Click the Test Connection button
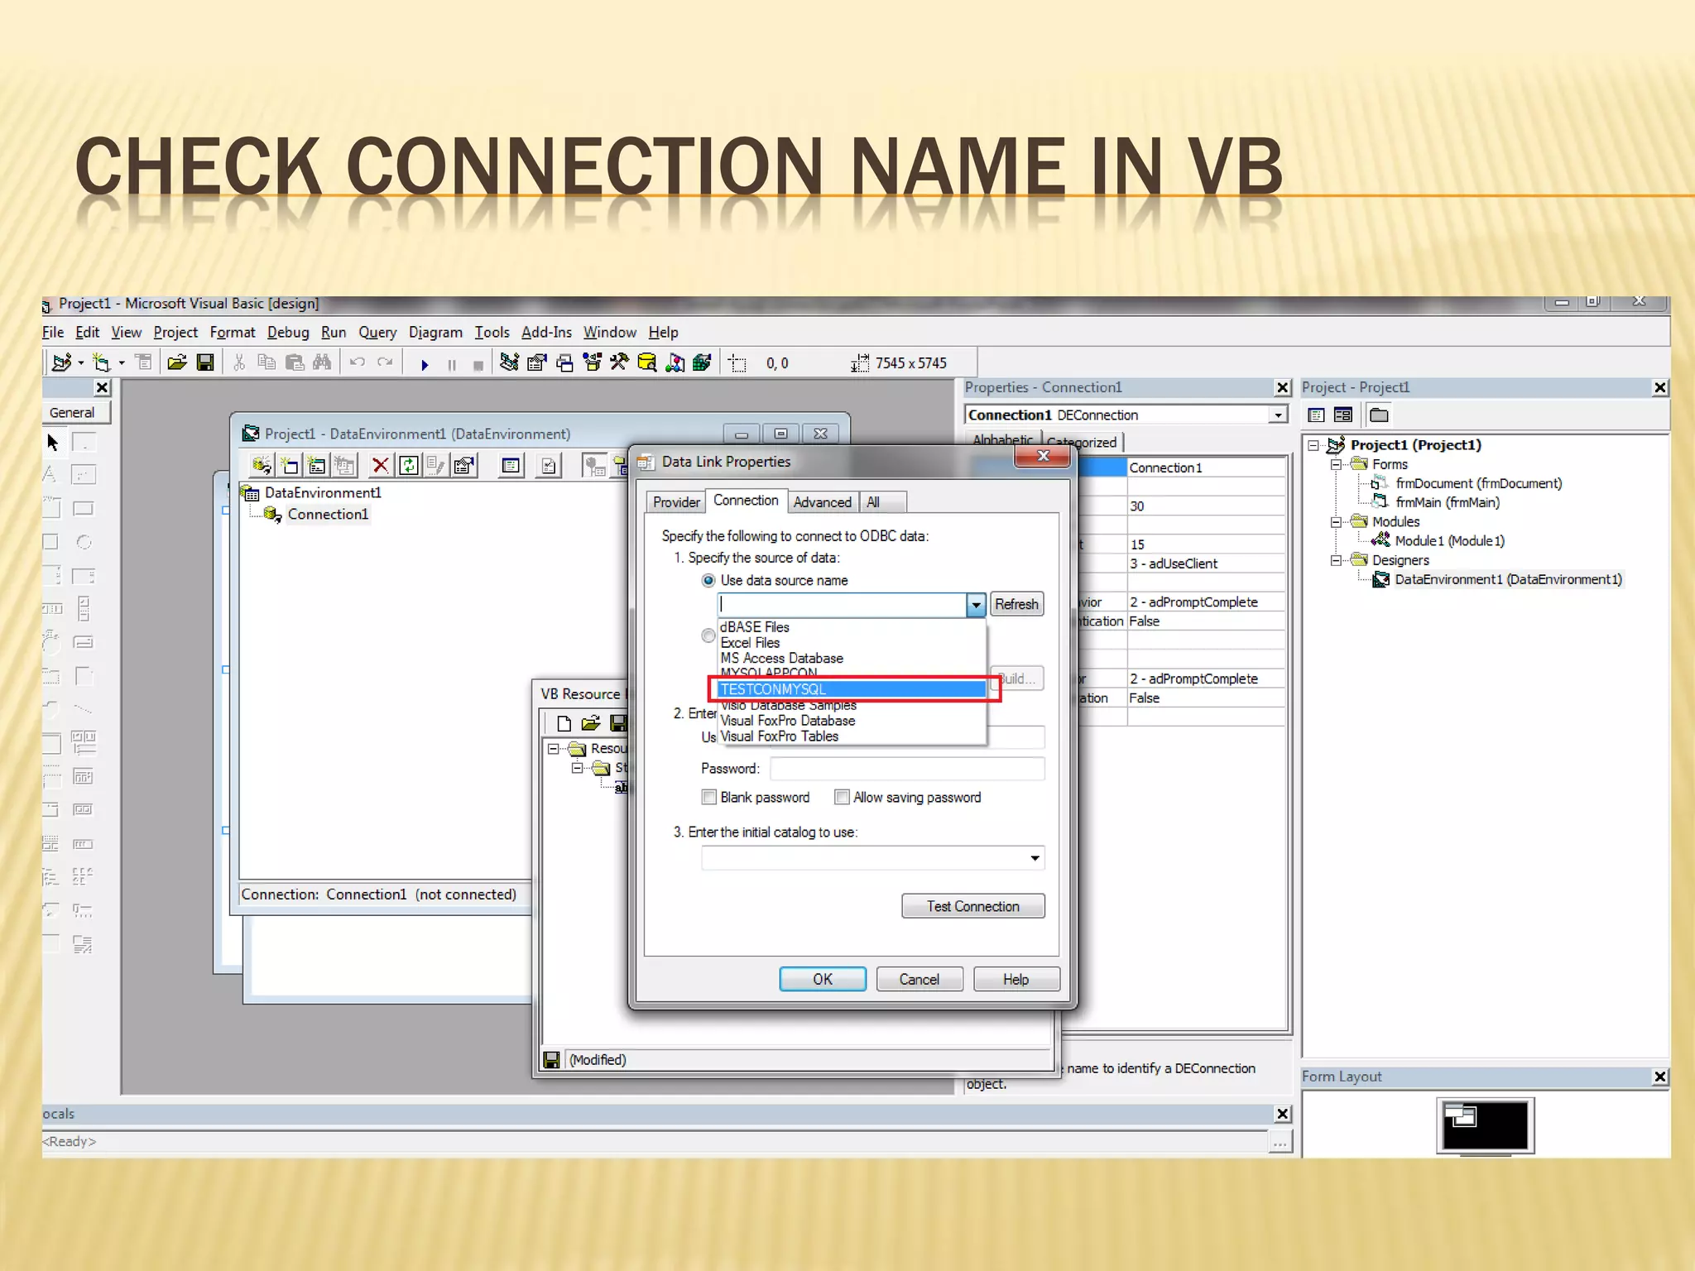The width and height of the screenshot is (1695, 1271). [x=973, y=906]
